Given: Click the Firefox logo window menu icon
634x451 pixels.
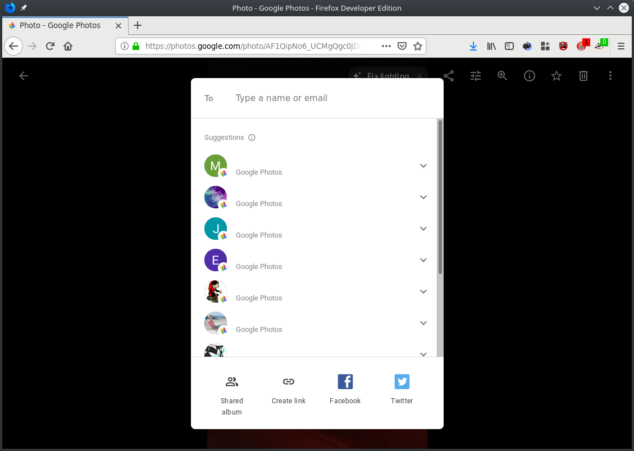Looking at the screenshot, I should point(10,8).
